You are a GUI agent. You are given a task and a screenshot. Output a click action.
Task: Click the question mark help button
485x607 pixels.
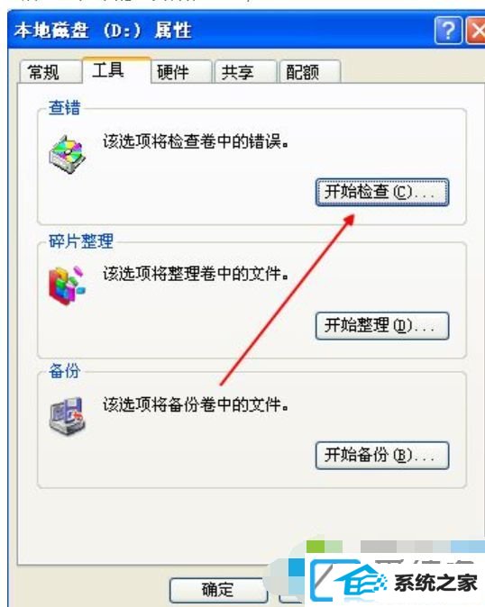click(448, 30)
